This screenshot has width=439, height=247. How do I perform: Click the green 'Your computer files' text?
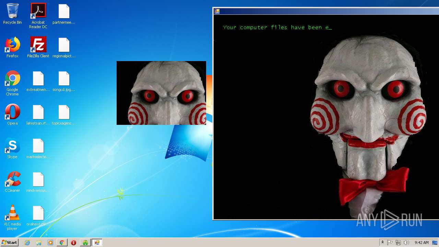[x=277, y=27]
